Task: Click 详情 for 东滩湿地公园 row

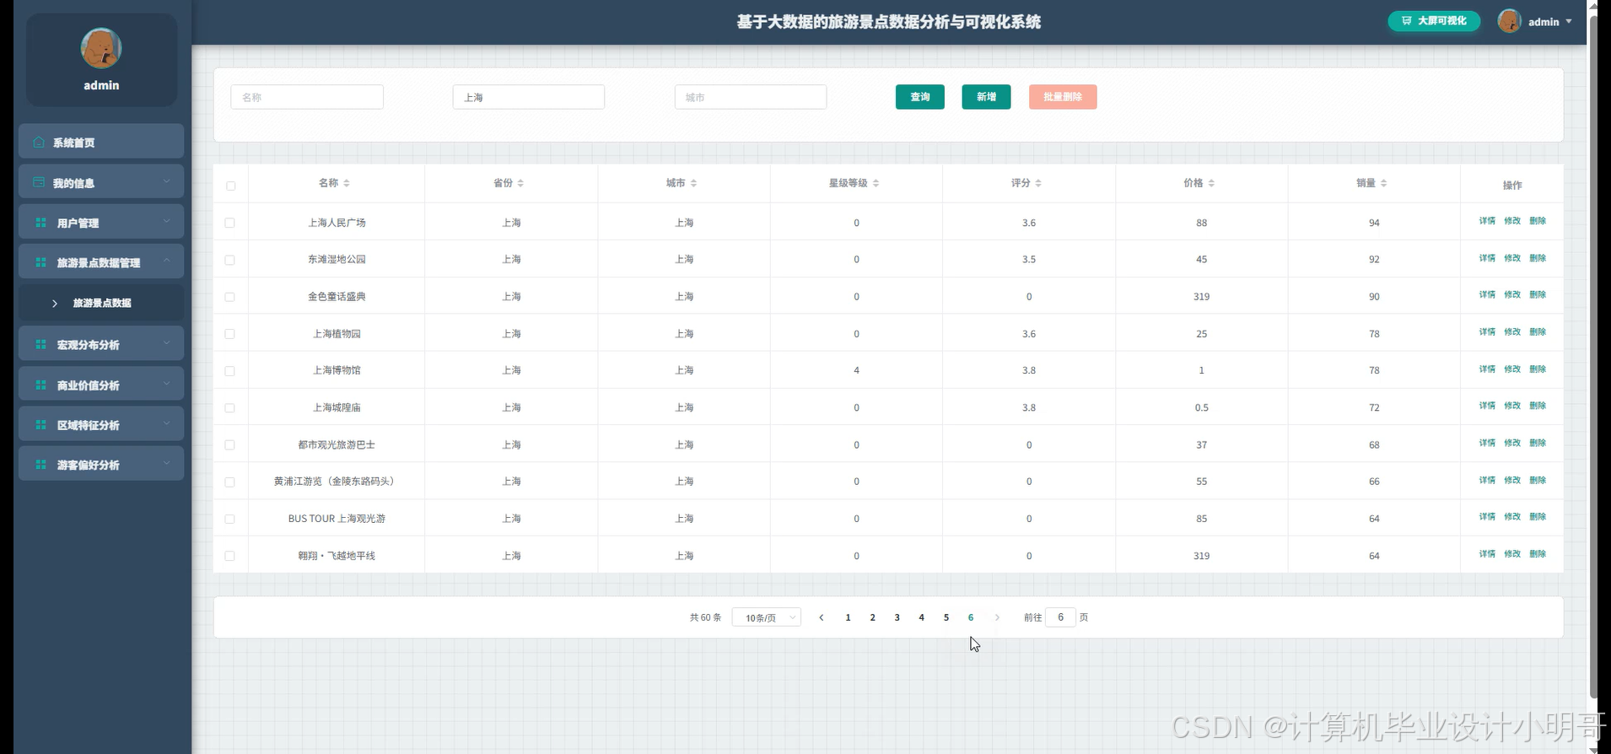Action: 1487,258
